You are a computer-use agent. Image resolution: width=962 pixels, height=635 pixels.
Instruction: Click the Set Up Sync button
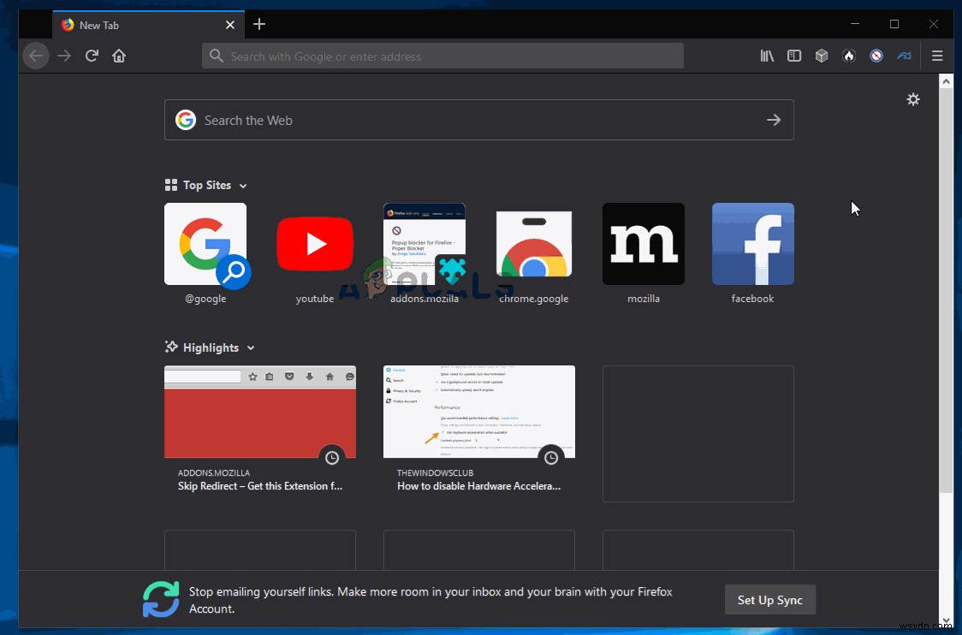coord(769,599)
